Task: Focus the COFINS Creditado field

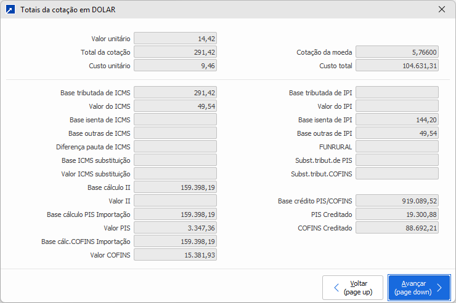Action: 397,228
